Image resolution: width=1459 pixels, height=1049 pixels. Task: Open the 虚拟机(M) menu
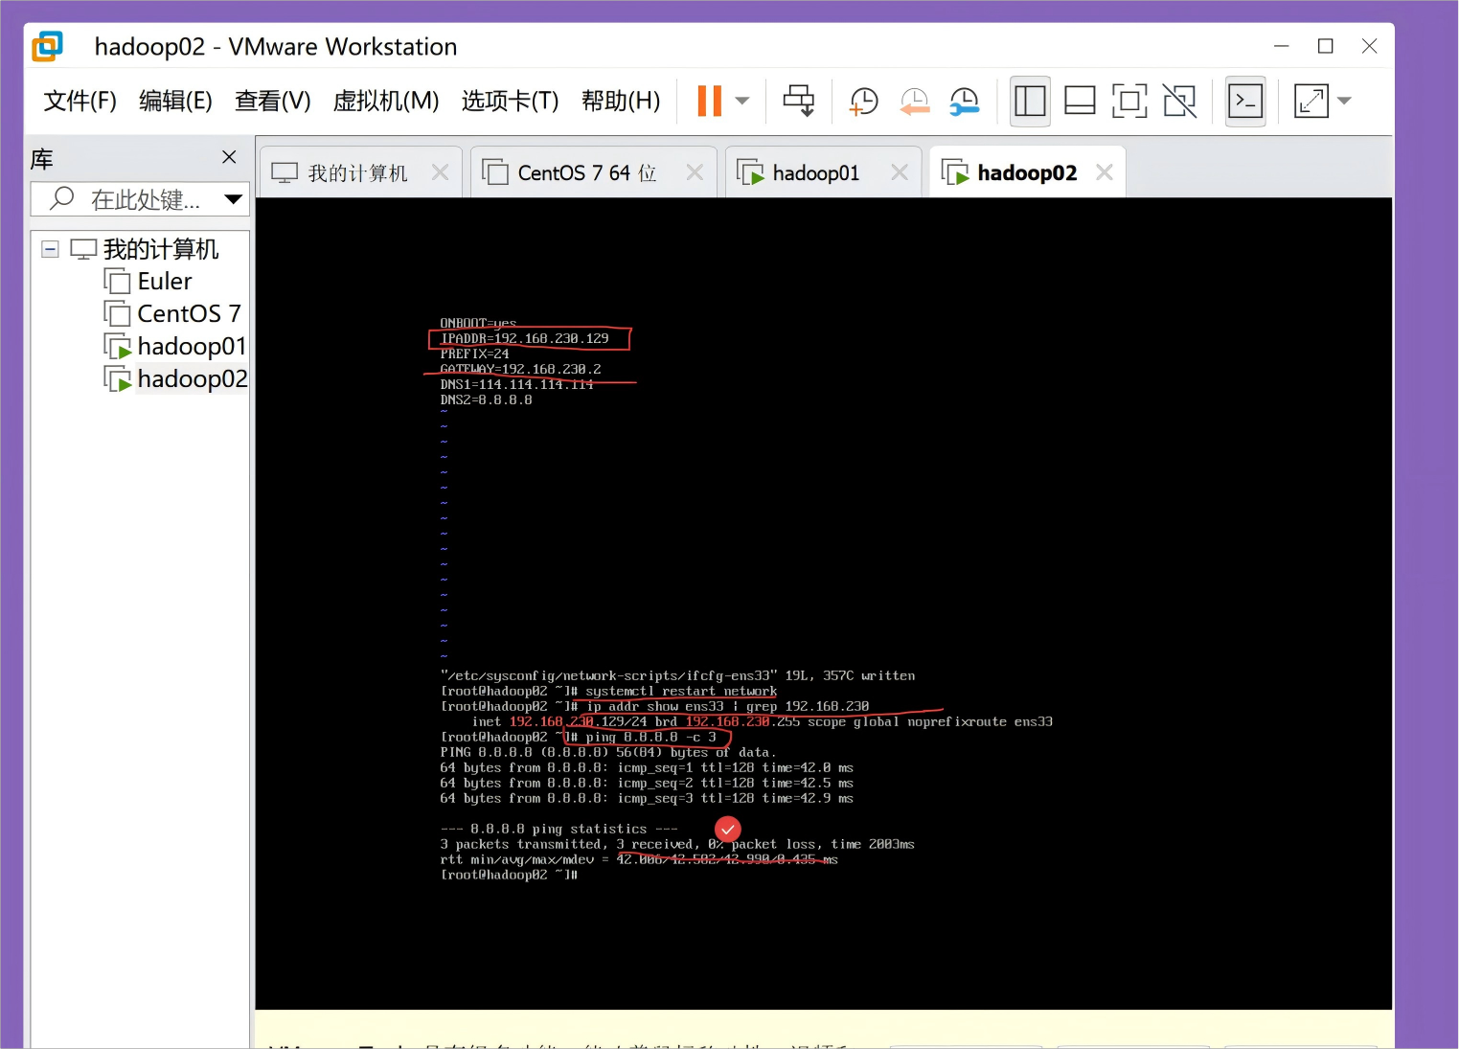pos(386,101)
